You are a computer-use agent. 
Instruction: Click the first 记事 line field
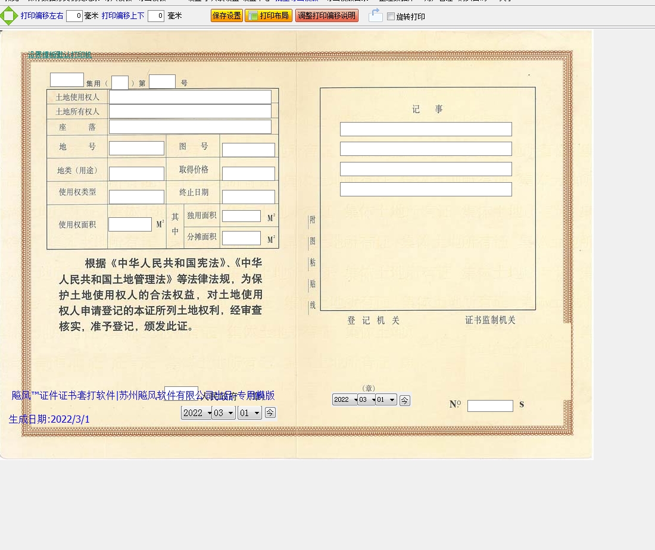pyautogui.click(x=426, y=129)
